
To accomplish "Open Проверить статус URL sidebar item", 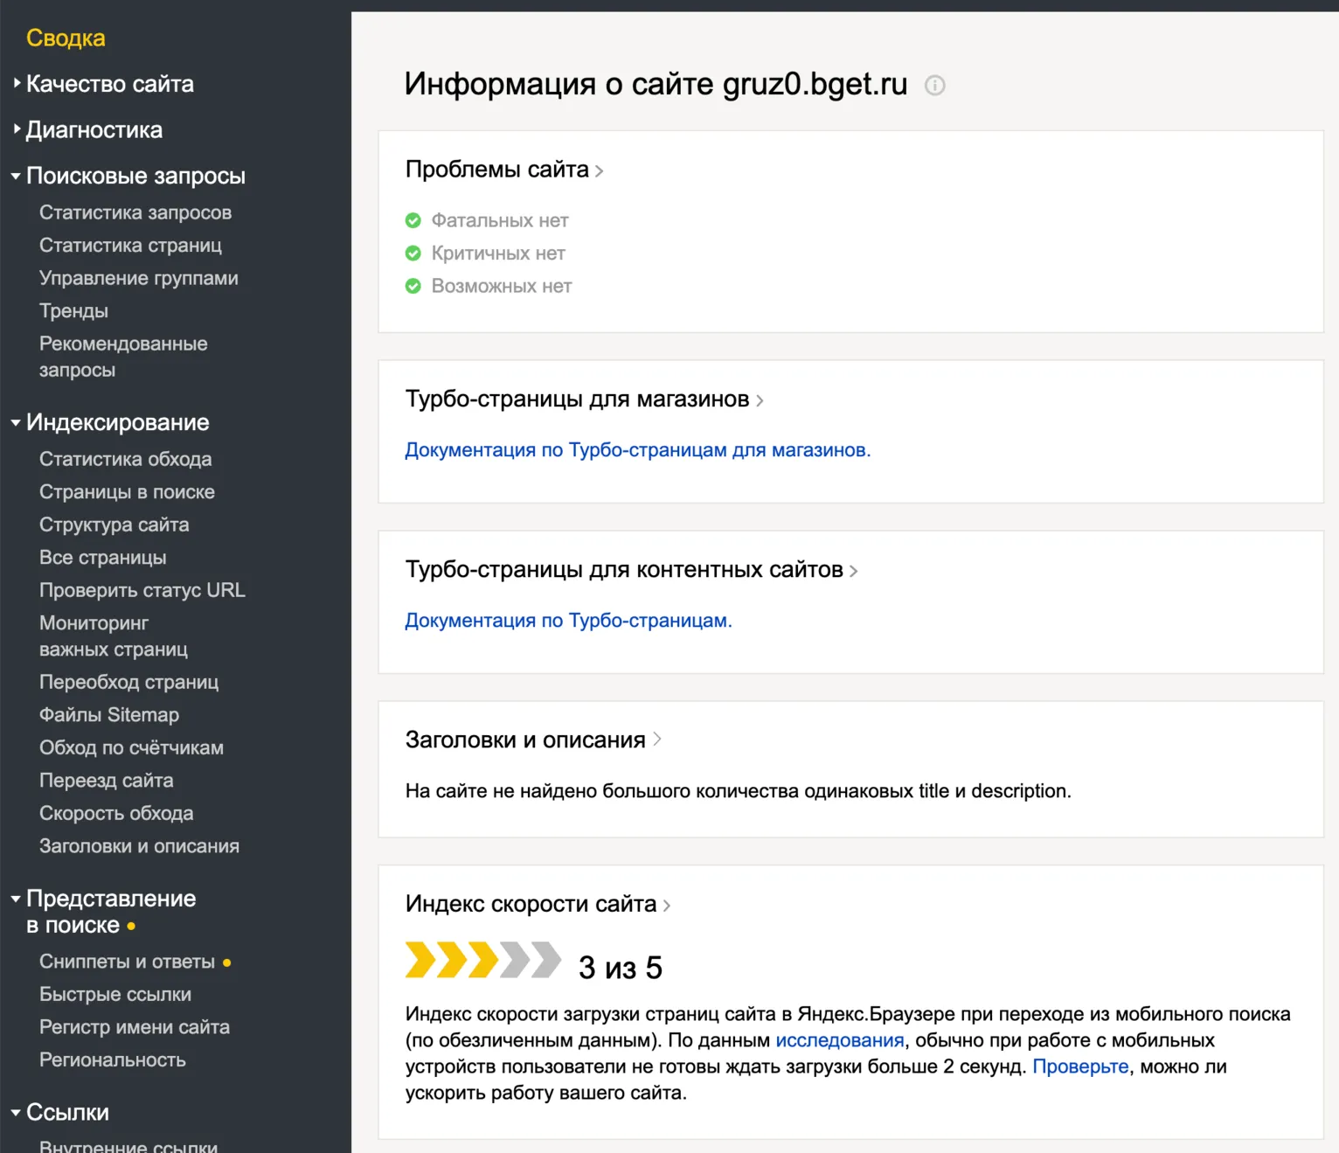I will (x=142, y=590).
